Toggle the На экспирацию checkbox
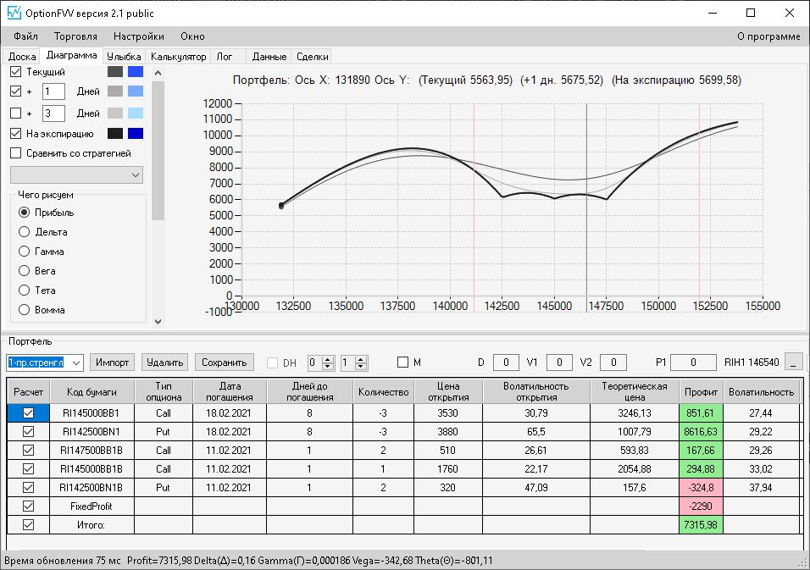Screen dimensions: 810x570 click(16, 134)
